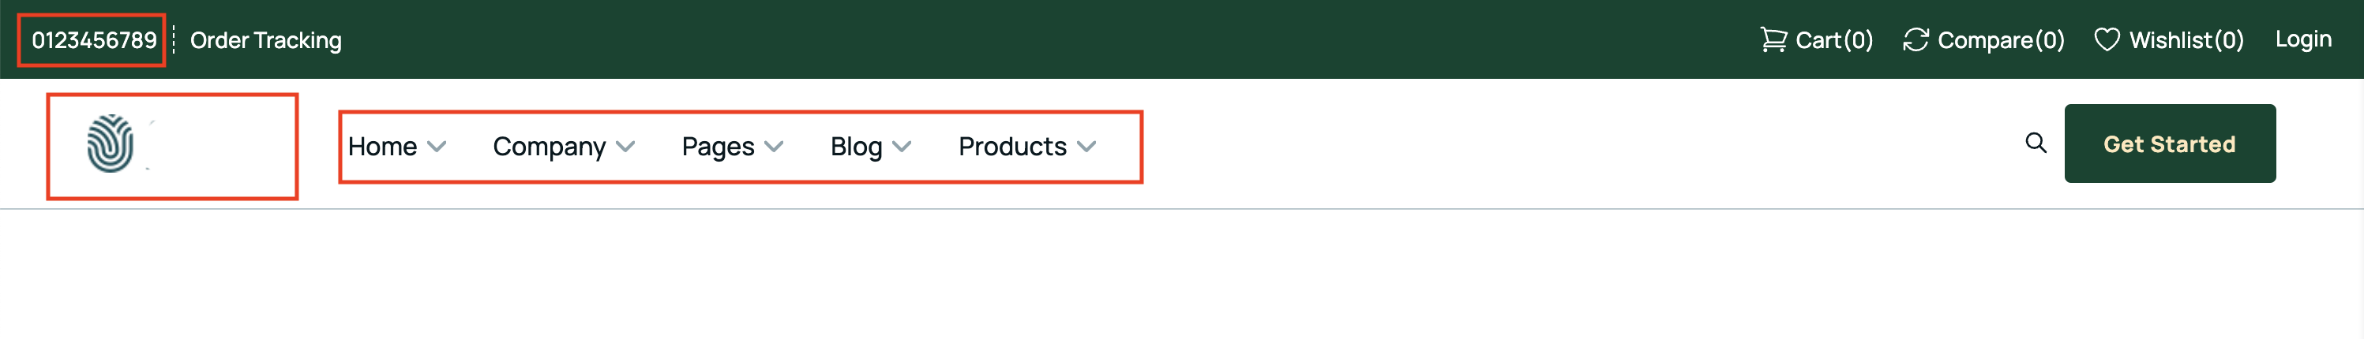Click the compare arrows icon

click(1916, 39)
